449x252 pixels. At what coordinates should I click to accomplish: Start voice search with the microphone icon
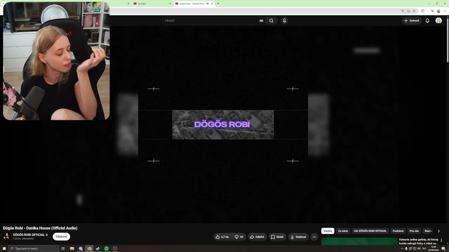click(284, 21)
